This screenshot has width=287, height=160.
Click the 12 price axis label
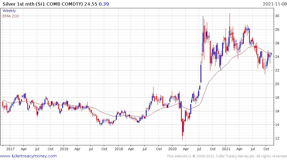click(277, 138)
